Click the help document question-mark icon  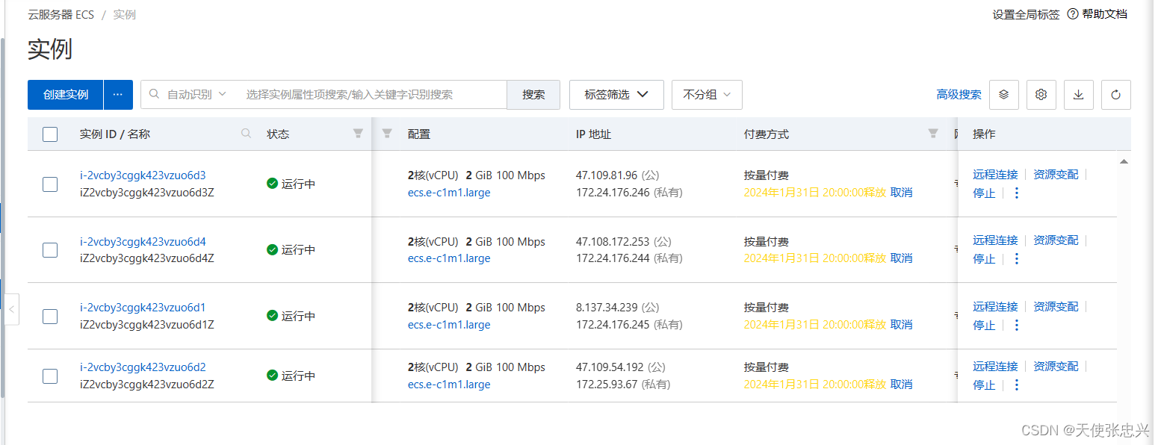coord(1073,14)
